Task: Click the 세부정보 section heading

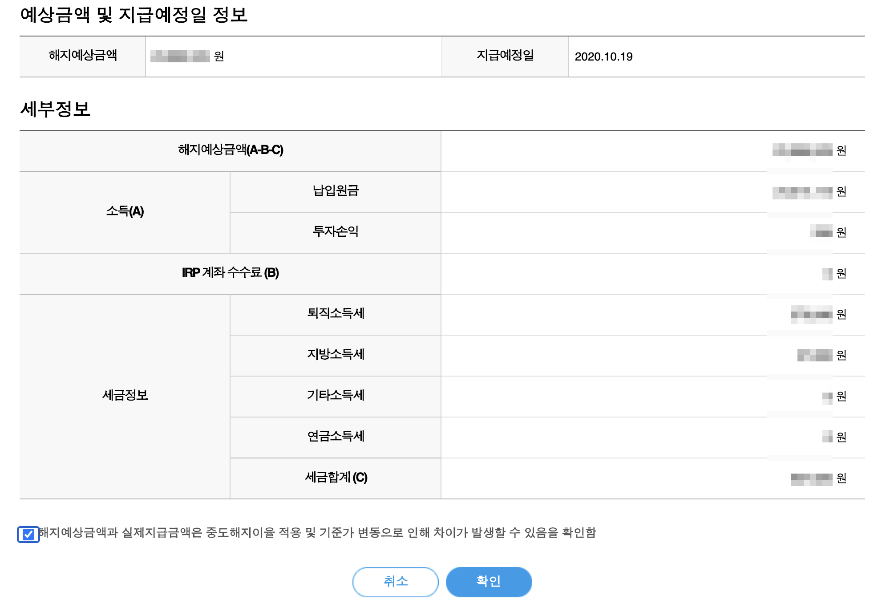Action: (55, 109)
